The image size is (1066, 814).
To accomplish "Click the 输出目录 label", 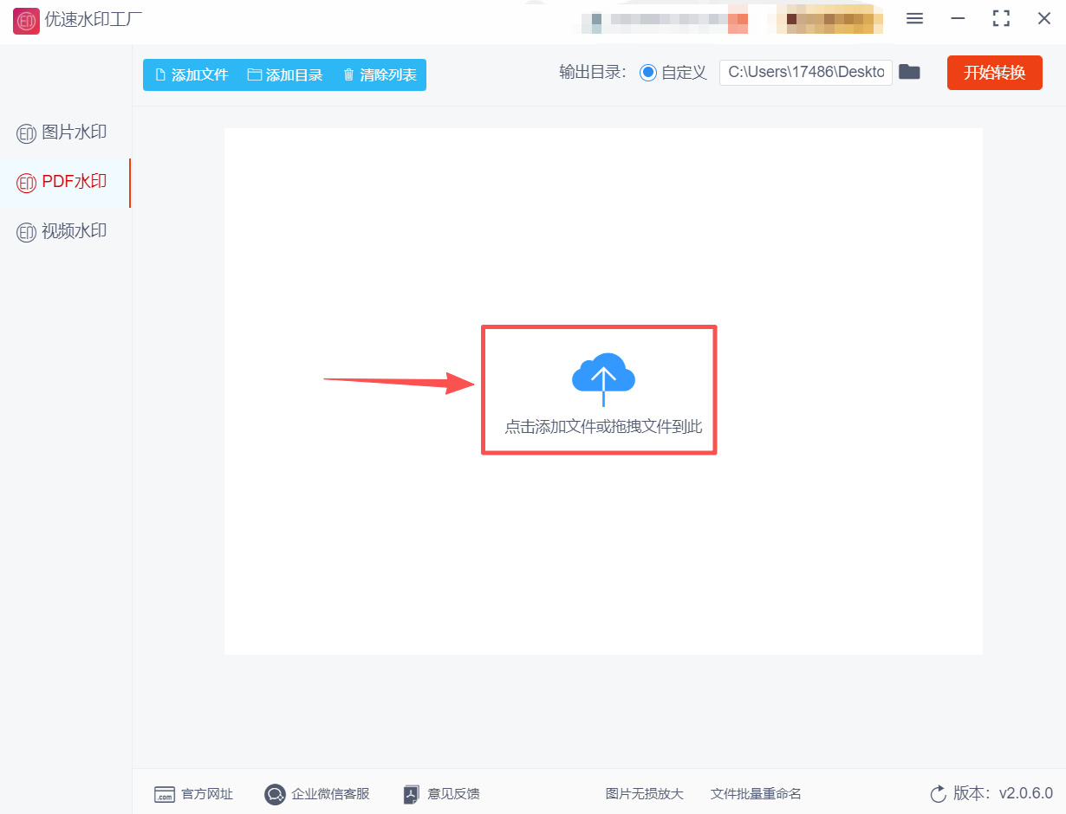I will [x=593, y=73].
